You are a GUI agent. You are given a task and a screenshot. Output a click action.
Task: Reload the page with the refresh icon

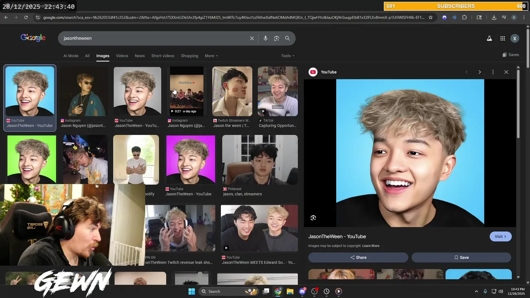[x=26, y=17]
